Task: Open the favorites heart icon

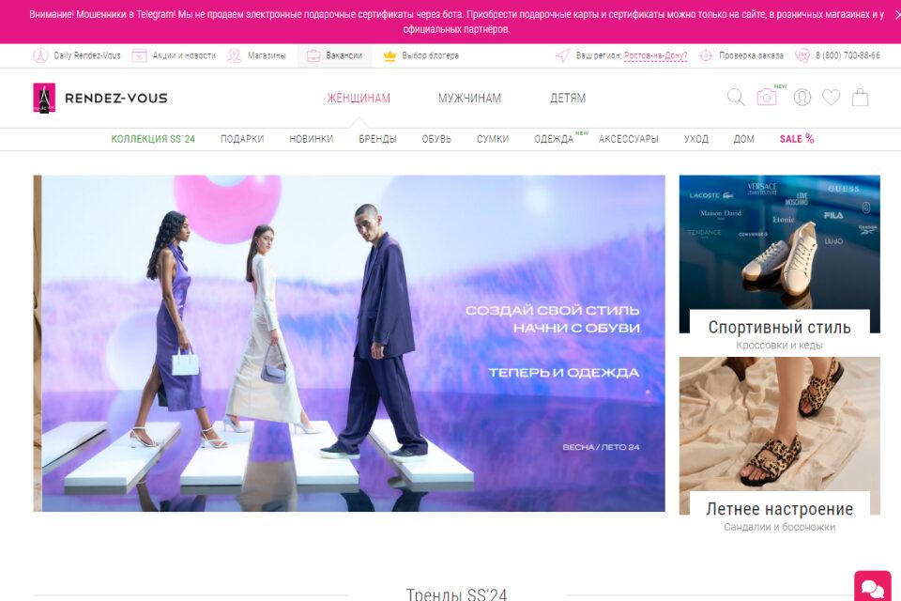Action: point(831,98)
